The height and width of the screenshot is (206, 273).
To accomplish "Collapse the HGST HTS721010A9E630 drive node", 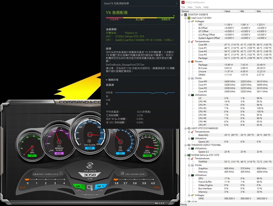I will (x=186, y=128).
